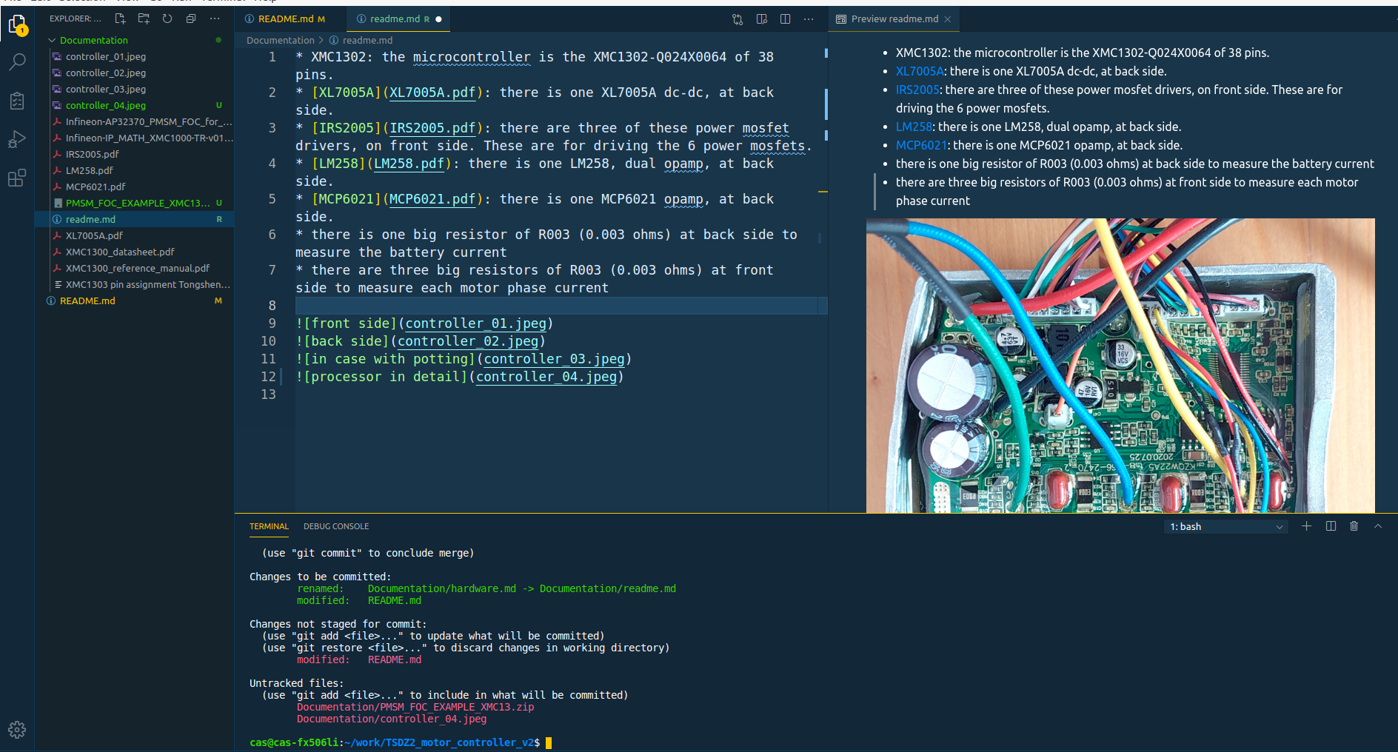Screen dimensions: 1398x752
Task: Create a new terminal with the plus icon
Action: [x=1306, y=526]
